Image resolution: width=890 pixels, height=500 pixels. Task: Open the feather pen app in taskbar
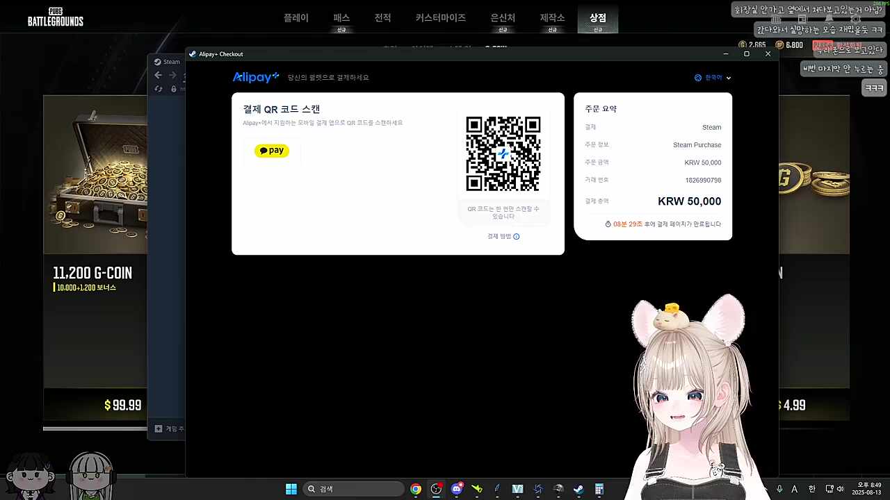pyautogui.click(x=497, y=489)
